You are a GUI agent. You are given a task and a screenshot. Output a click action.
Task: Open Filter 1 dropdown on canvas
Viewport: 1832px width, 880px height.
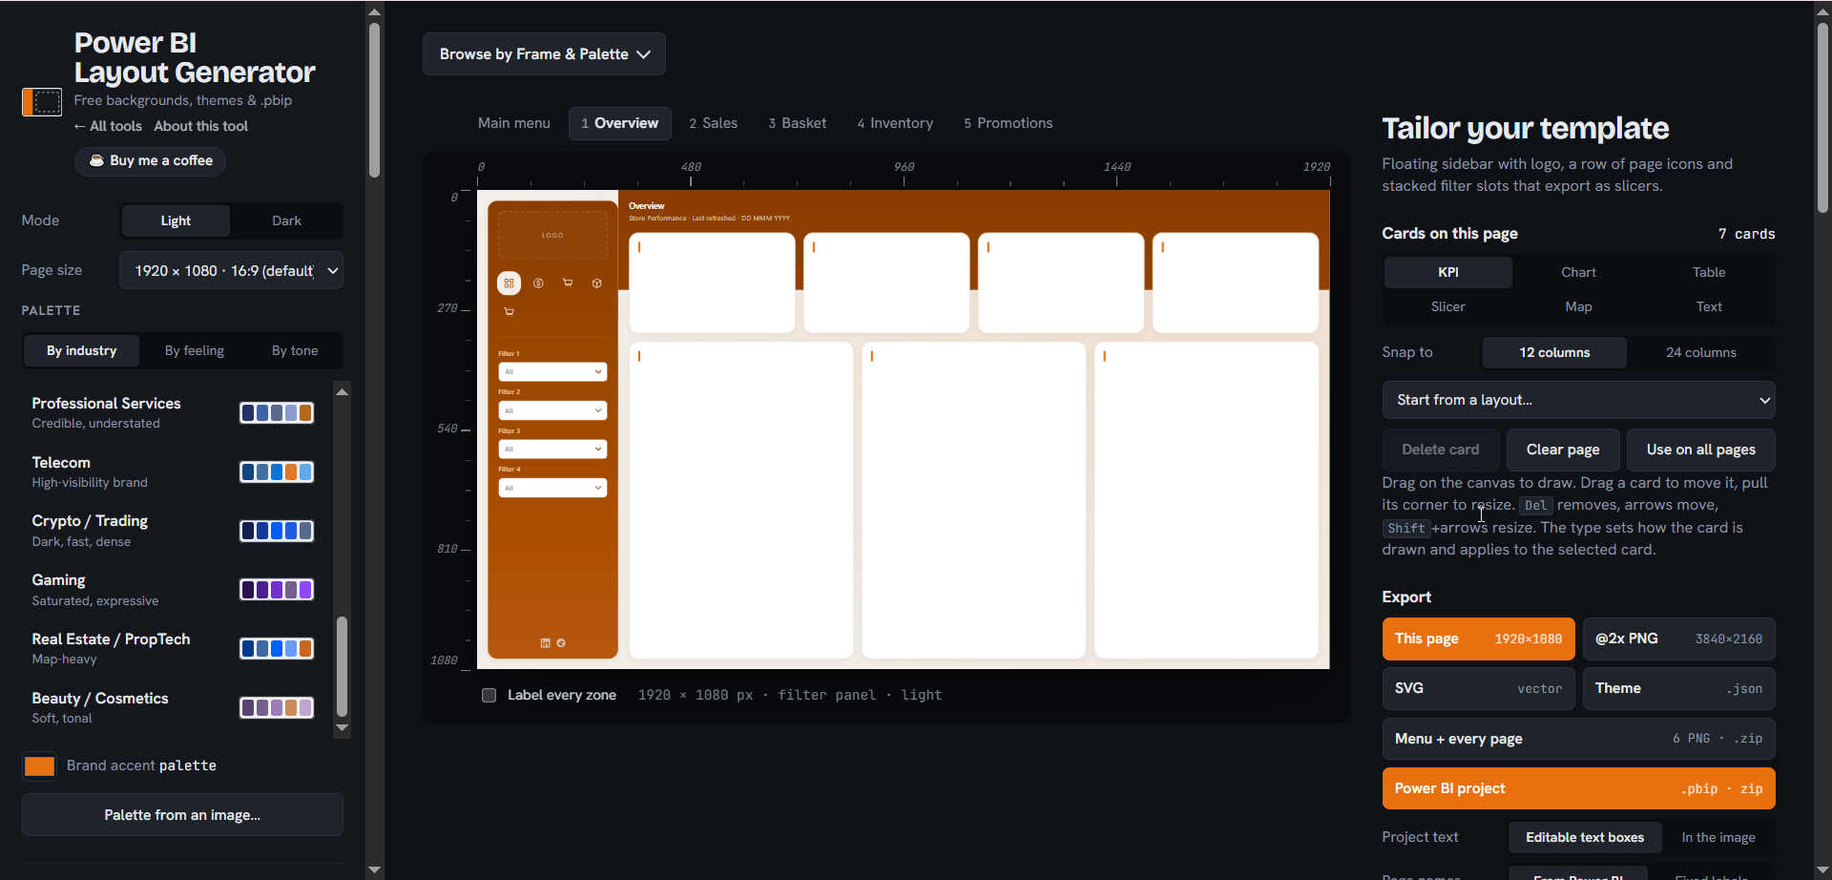552,371
